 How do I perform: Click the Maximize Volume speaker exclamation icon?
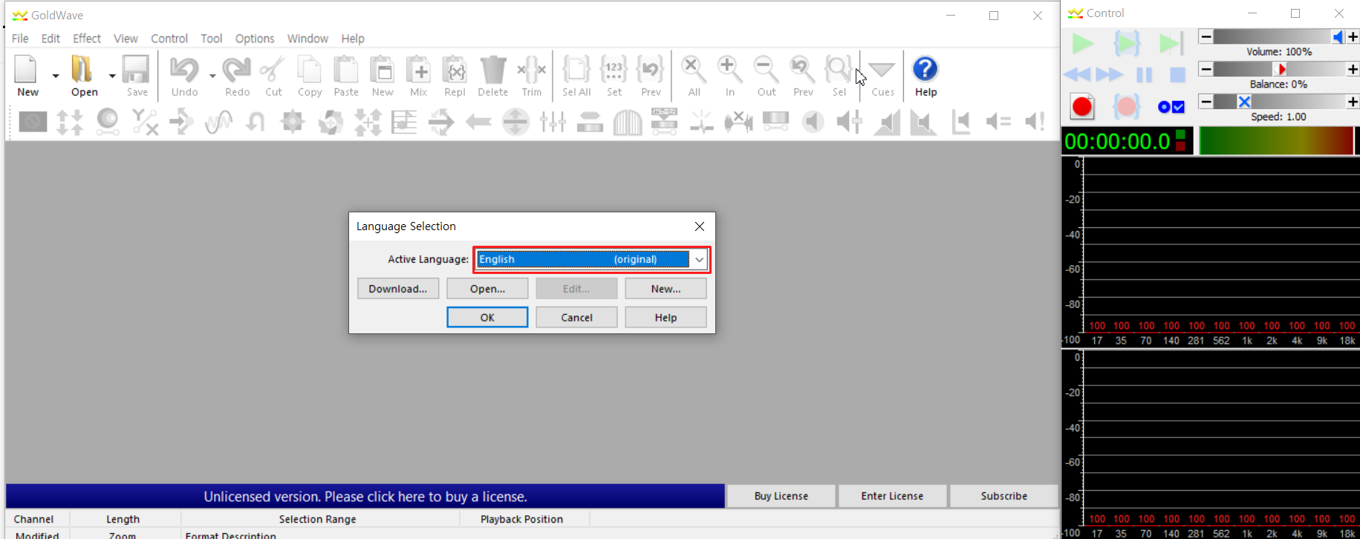[1035, 122]
